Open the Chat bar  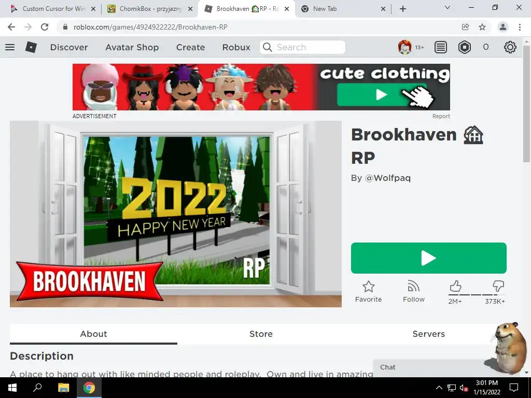(x=430, y=367)
